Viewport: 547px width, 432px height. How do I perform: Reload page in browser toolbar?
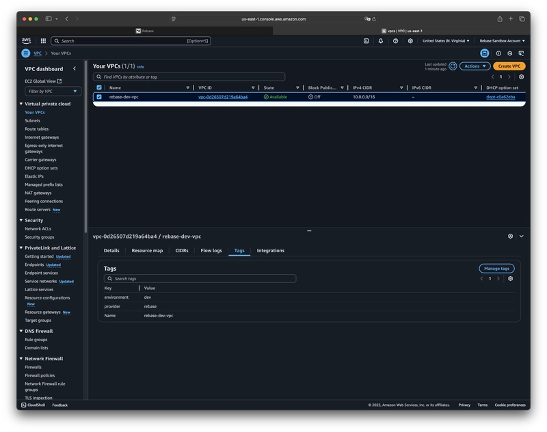click(374, 19)
